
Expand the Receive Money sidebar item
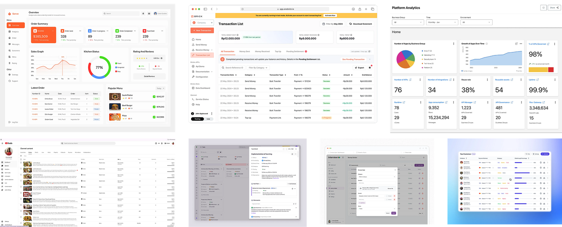[212, 50]
